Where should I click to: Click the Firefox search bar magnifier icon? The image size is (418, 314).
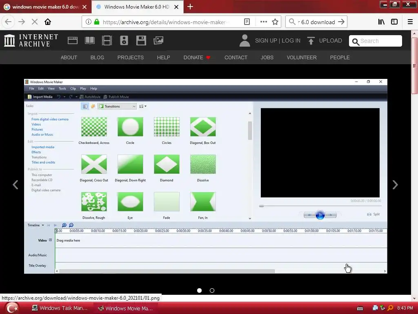292,22
